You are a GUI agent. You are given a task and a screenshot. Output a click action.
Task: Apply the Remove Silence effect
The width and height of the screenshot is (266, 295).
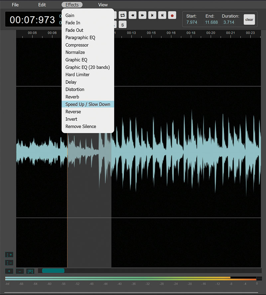(81, 126)
